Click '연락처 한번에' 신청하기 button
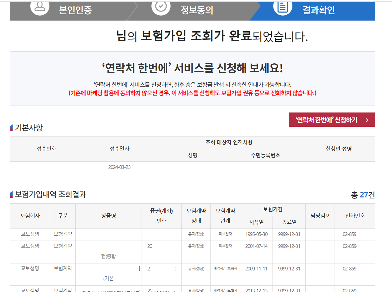 (x=332, y=120)
